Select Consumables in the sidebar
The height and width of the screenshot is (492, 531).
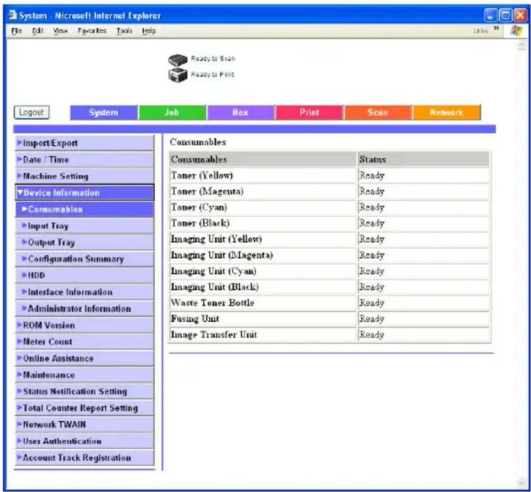84,209
